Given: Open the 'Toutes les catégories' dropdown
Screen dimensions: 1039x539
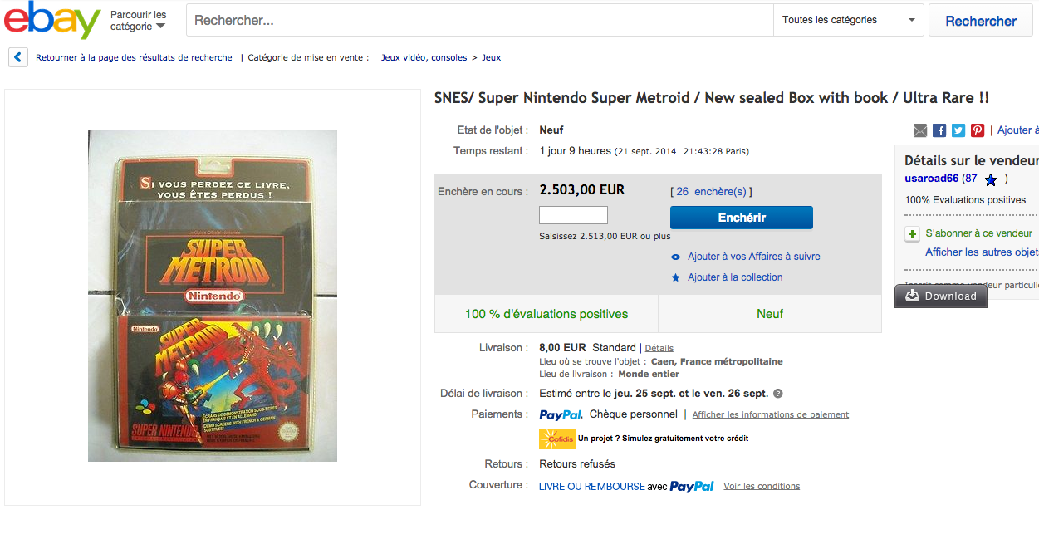Looking at the screenshot, I should pos(847,21).
